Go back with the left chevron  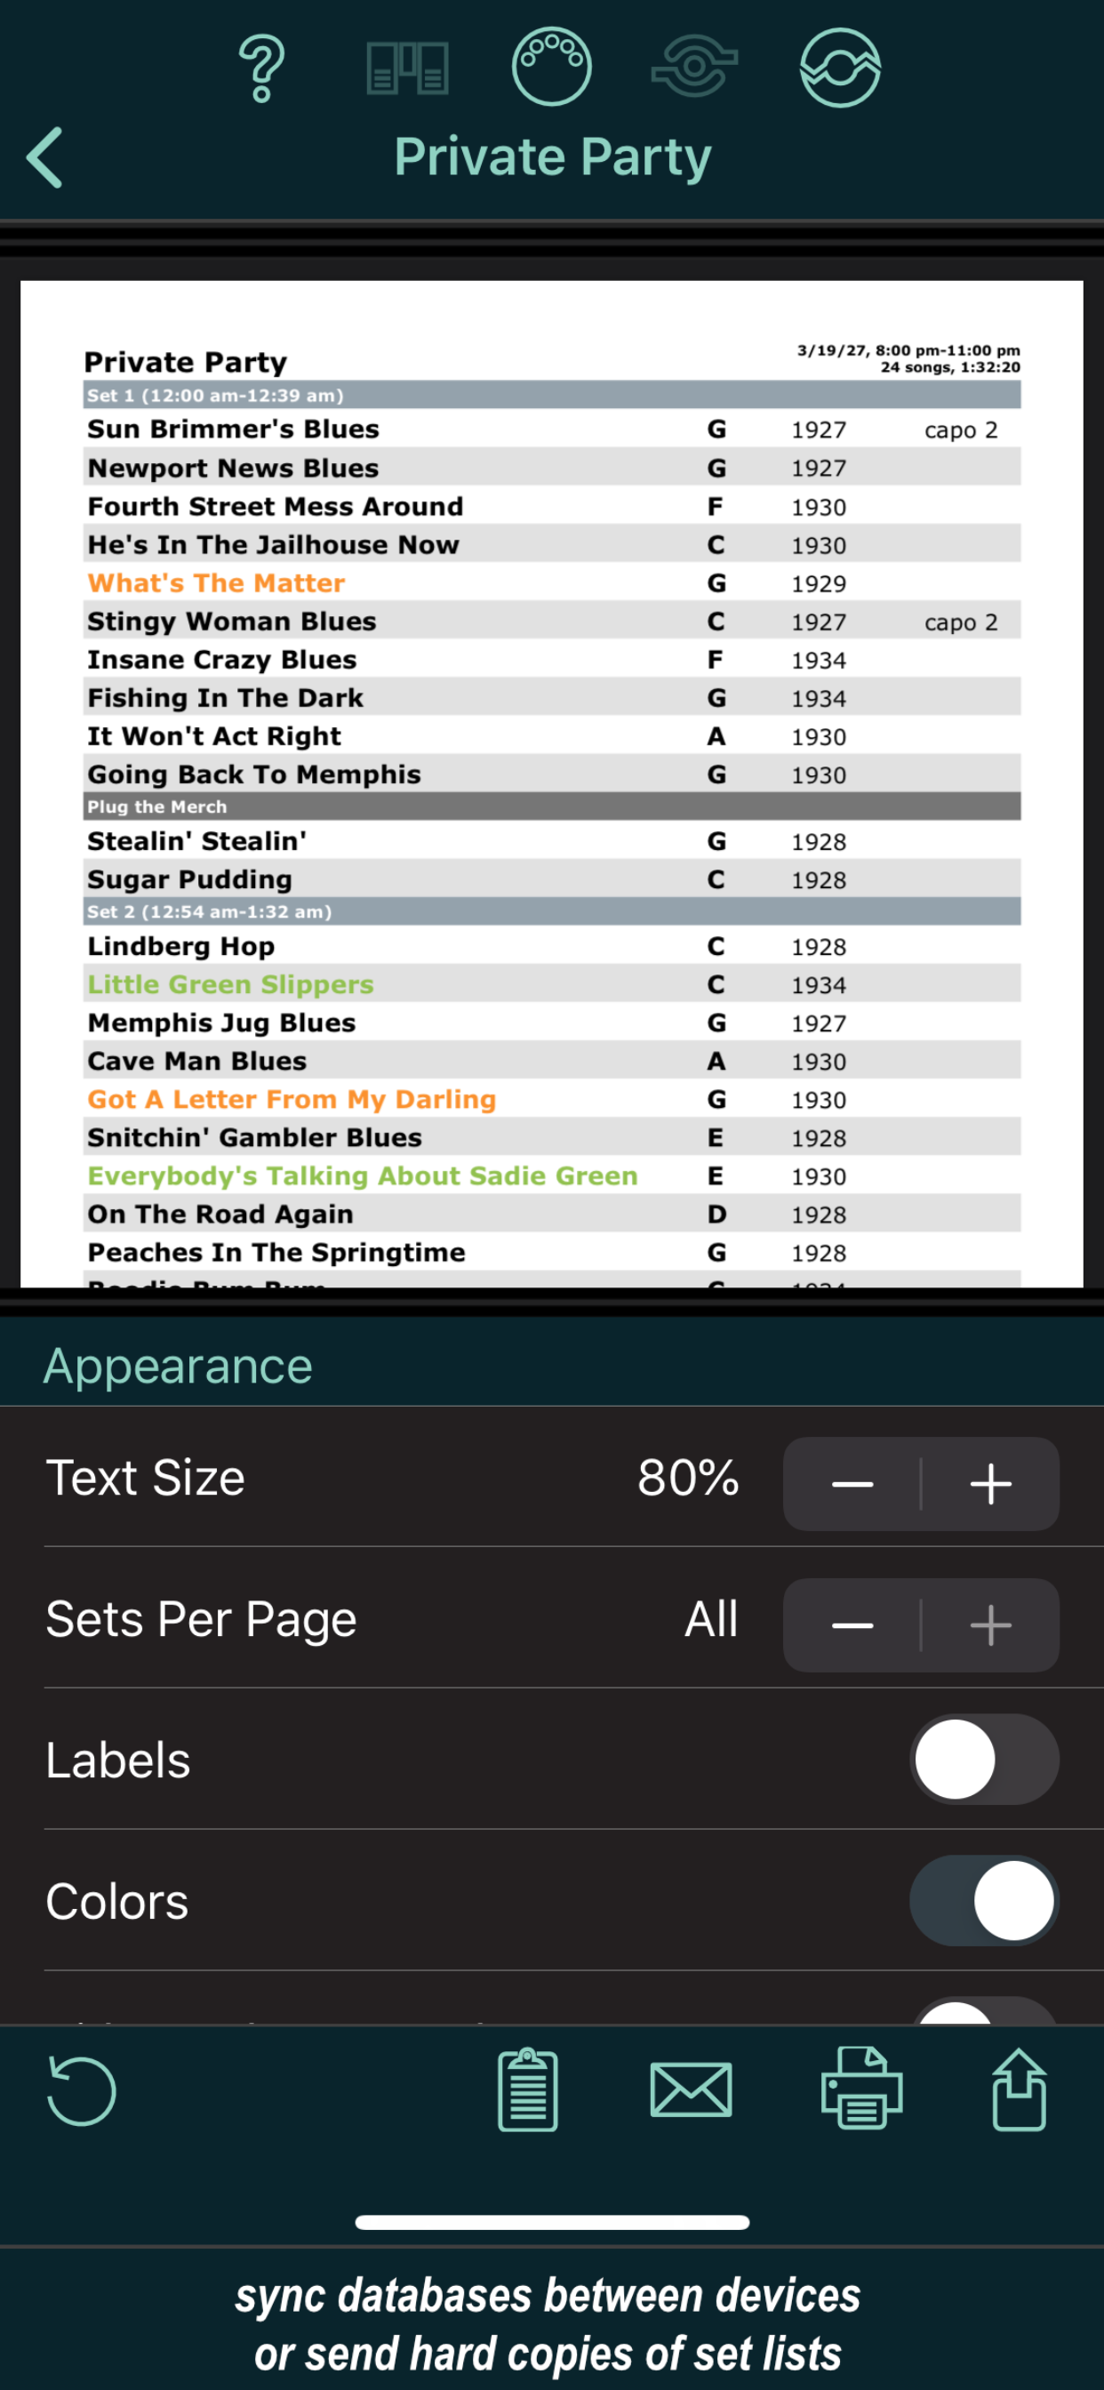pyautogui.click(x=45, y=157)
